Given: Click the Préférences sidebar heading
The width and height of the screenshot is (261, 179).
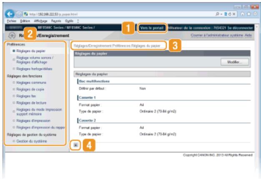Looking at the screenshot, I should tap(16, 45).
